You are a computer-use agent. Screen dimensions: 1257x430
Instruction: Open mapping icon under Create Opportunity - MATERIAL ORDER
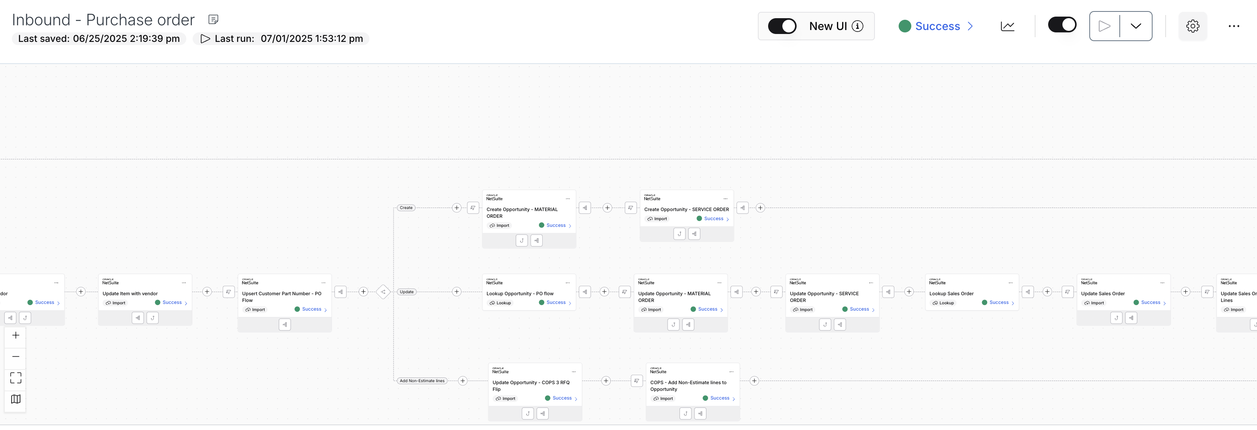point(536,241)
